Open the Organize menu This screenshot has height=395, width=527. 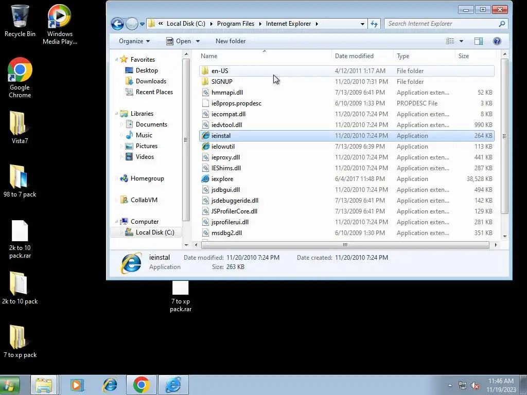[134, 41]
